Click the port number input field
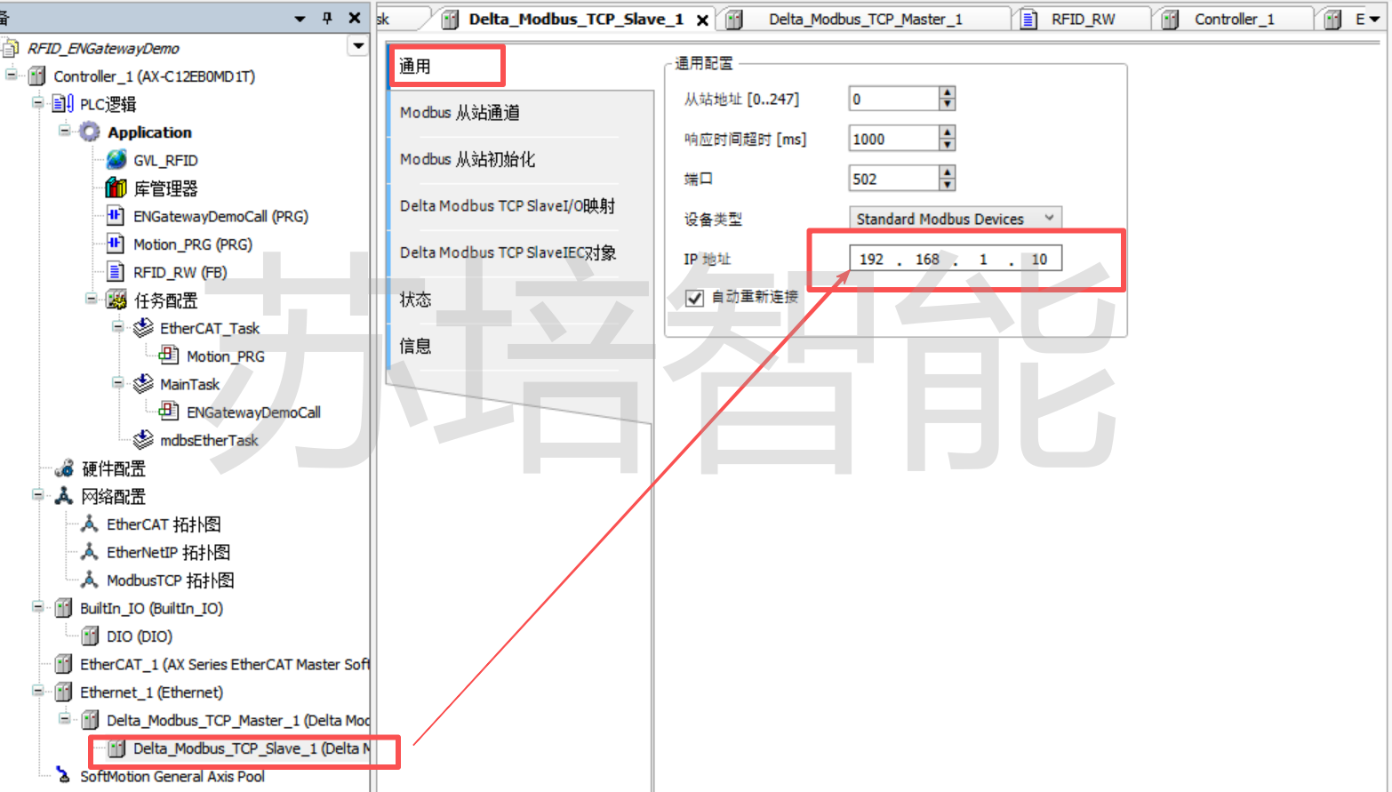 (892, 179)
